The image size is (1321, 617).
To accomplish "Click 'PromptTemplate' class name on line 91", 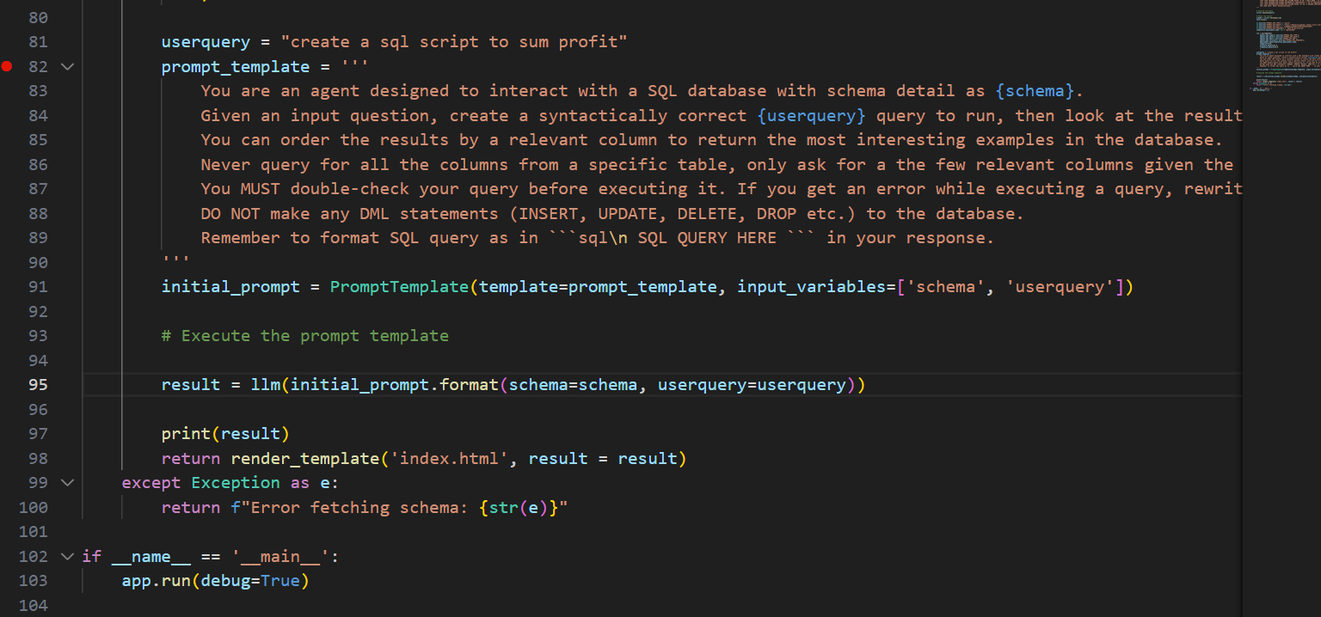I will [399, 287].
